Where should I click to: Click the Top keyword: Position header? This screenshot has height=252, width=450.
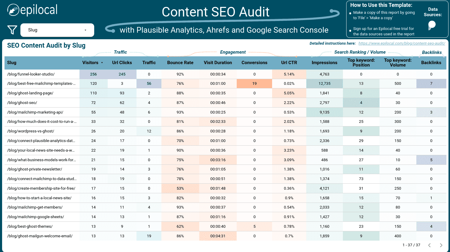pos(361,63)
